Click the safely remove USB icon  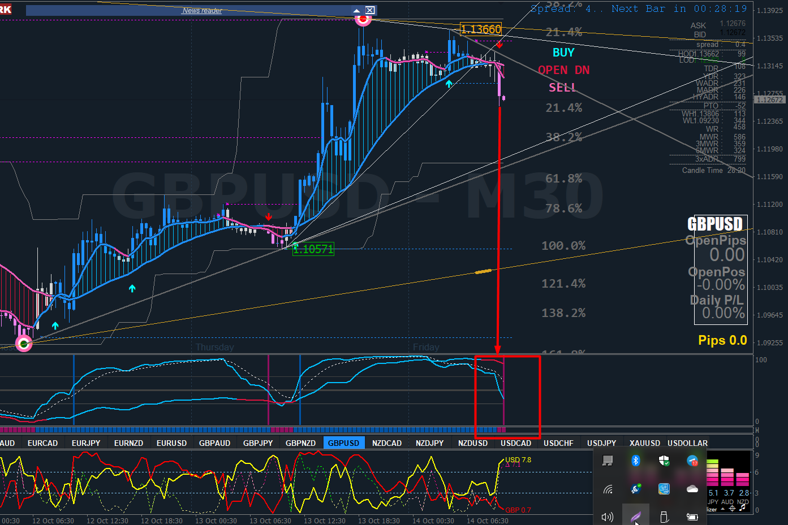(x=664, y=517)
